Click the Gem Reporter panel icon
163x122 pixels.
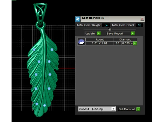tap(78, 19)
